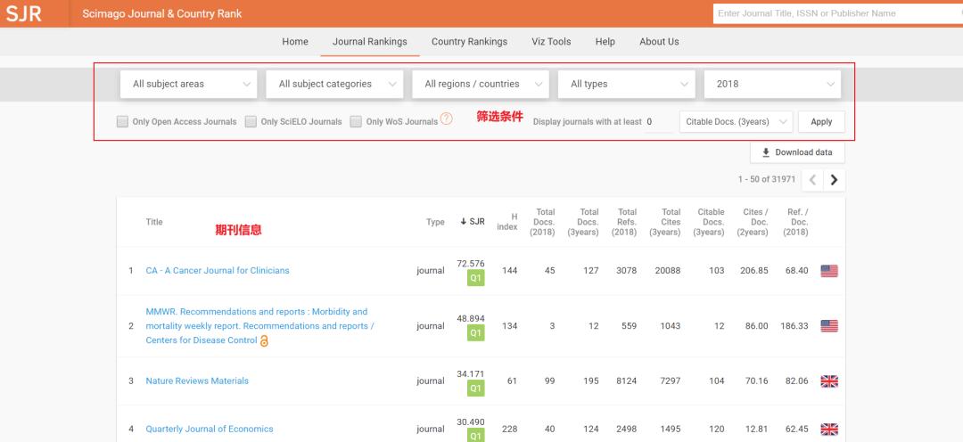Click the UK flag for Nature Reviews Materials
This screenshot has height=442, width=963.
tap(828, 381)
